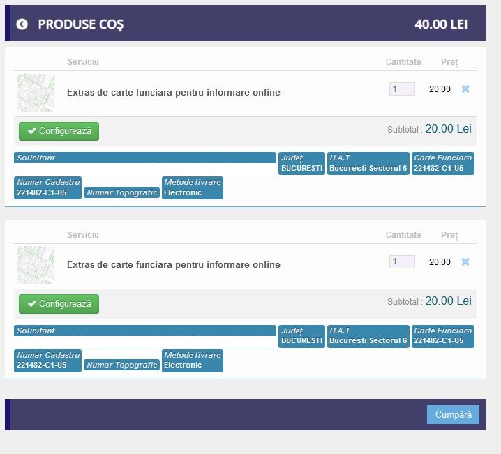Click the Cumpără button
Image resolution: width=501 pixels, height=454 pixels.
[x=453, y=414]
